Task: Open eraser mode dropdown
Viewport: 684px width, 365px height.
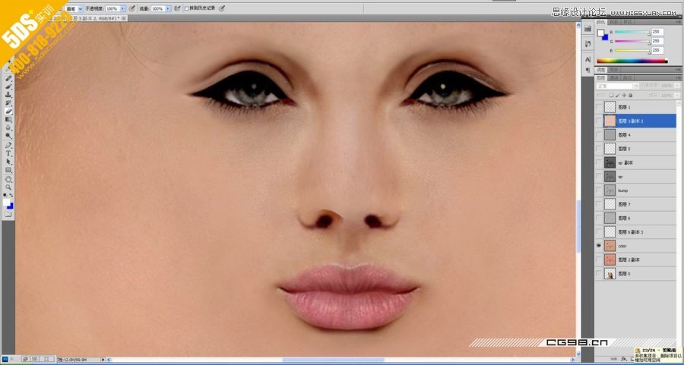Action: click(81, 8)
